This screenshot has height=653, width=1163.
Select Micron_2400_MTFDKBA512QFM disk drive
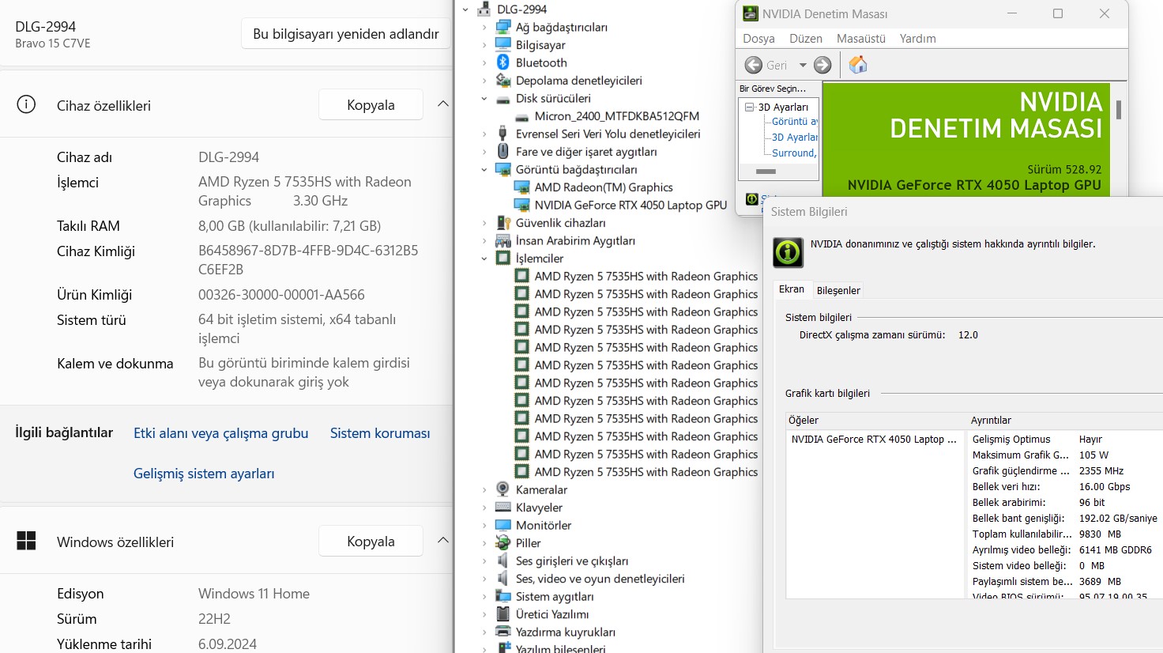point(616,116)
